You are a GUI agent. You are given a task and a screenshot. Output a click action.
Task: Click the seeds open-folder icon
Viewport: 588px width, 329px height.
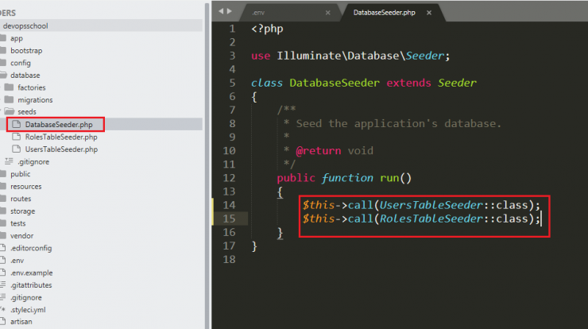tap(10, 112)
